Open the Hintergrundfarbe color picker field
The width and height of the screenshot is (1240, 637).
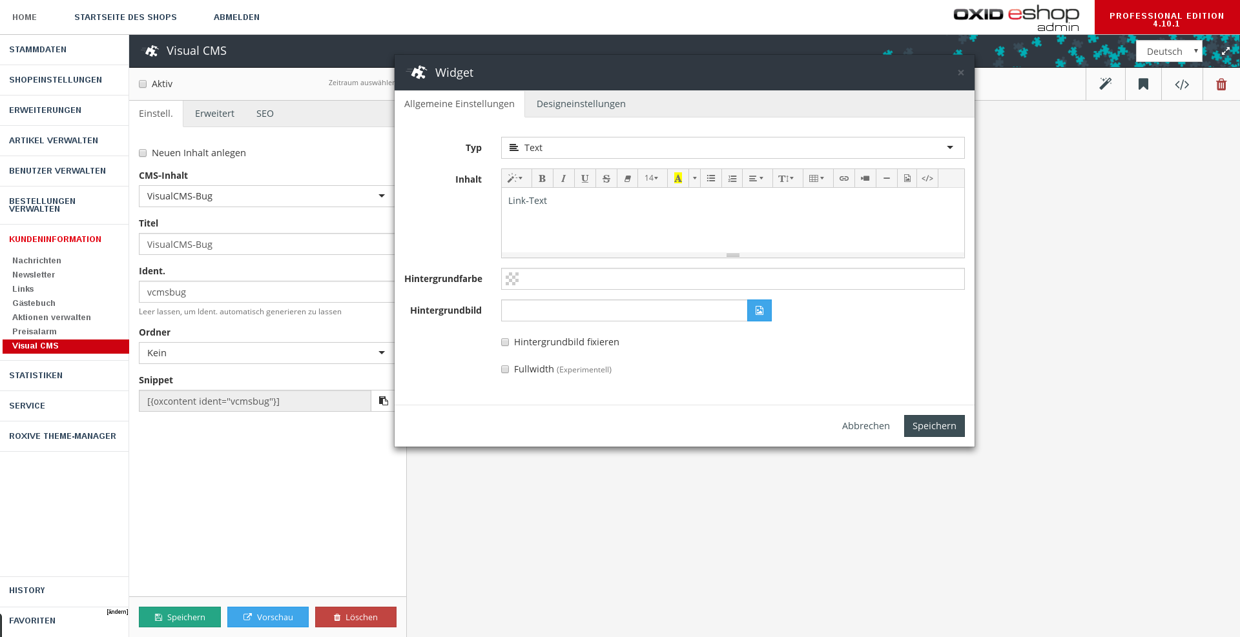(x=732, y=279)
